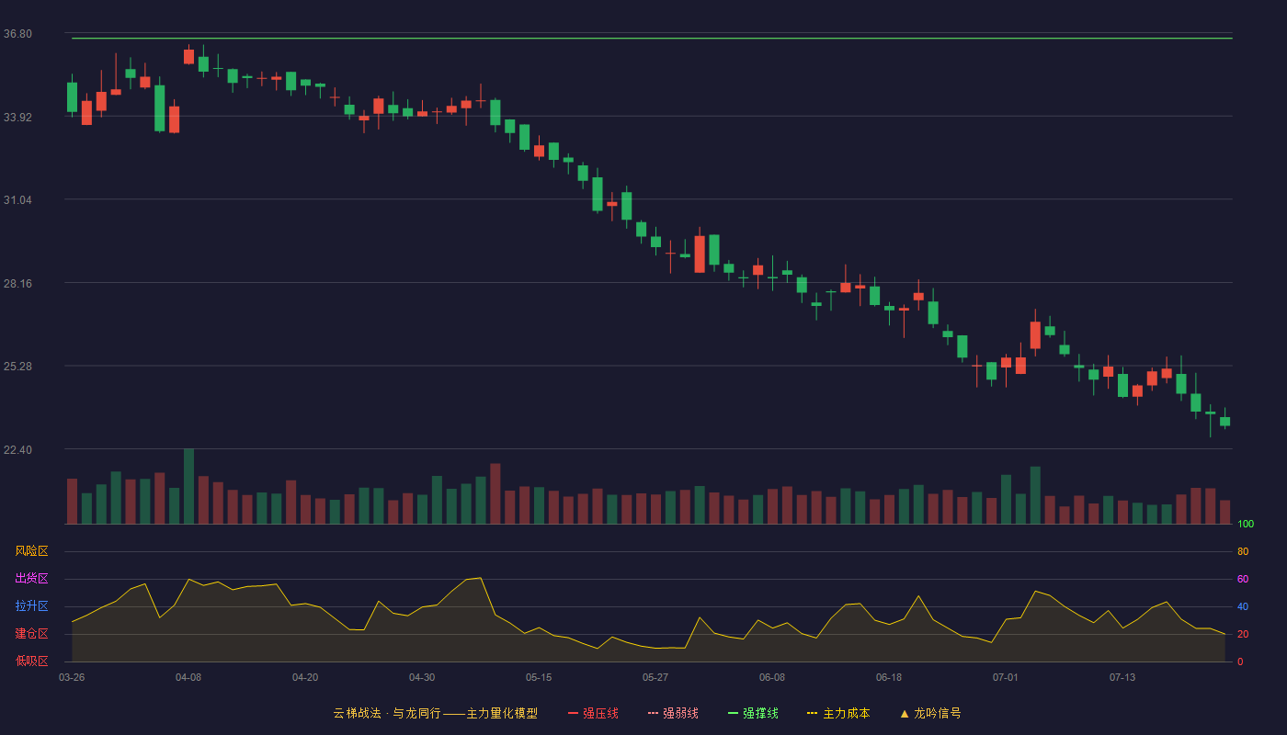Click the 06-18 date axis label
1287x735 pixels.
889,677
